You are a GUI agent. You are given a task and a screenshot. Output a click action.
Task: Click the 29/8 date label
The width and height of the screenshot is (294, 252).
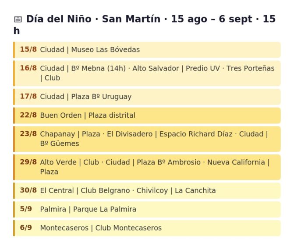tap(28, 162)
